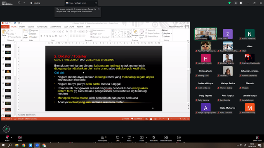The image size is (264, 148).
Task: Open the Meeting tab in Zoom
Action: click(x=35, y=3)
